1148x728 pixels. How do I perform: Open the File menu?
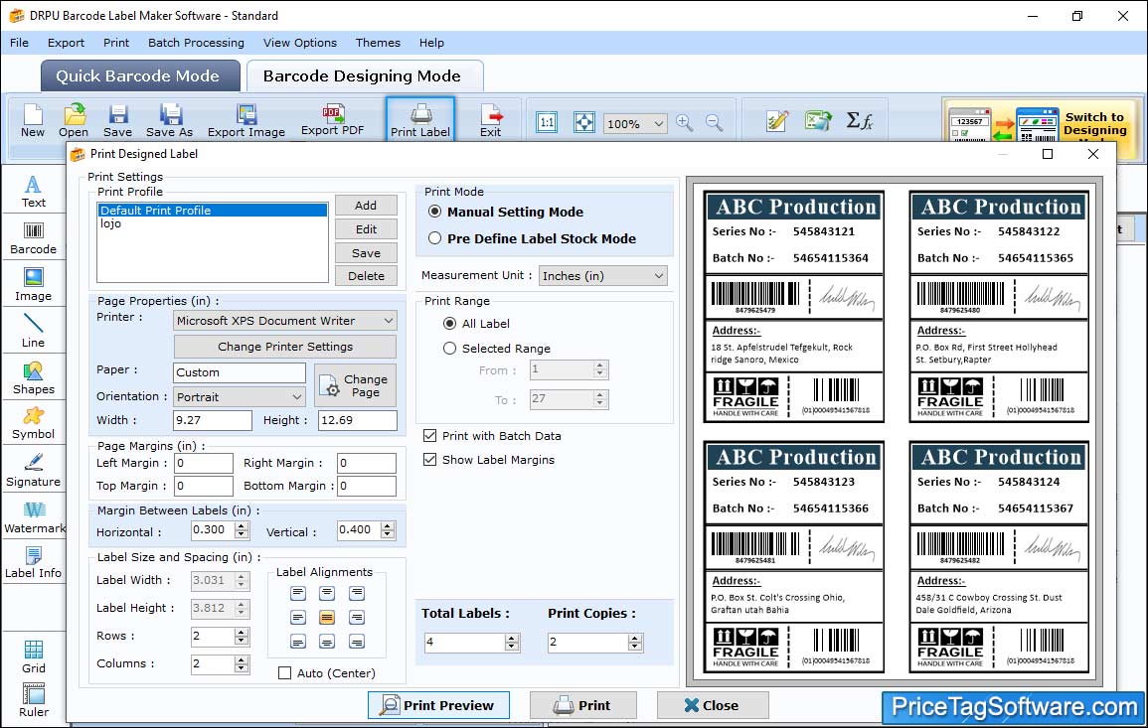click(19, 43)
